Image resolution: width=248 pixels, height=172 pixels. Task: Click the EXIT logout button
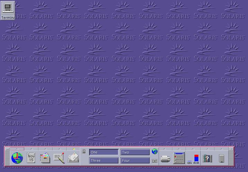pos(155,161)
